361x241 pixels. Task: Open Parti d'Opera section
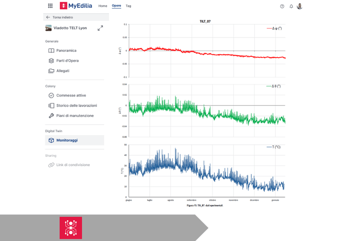[68, 61]
